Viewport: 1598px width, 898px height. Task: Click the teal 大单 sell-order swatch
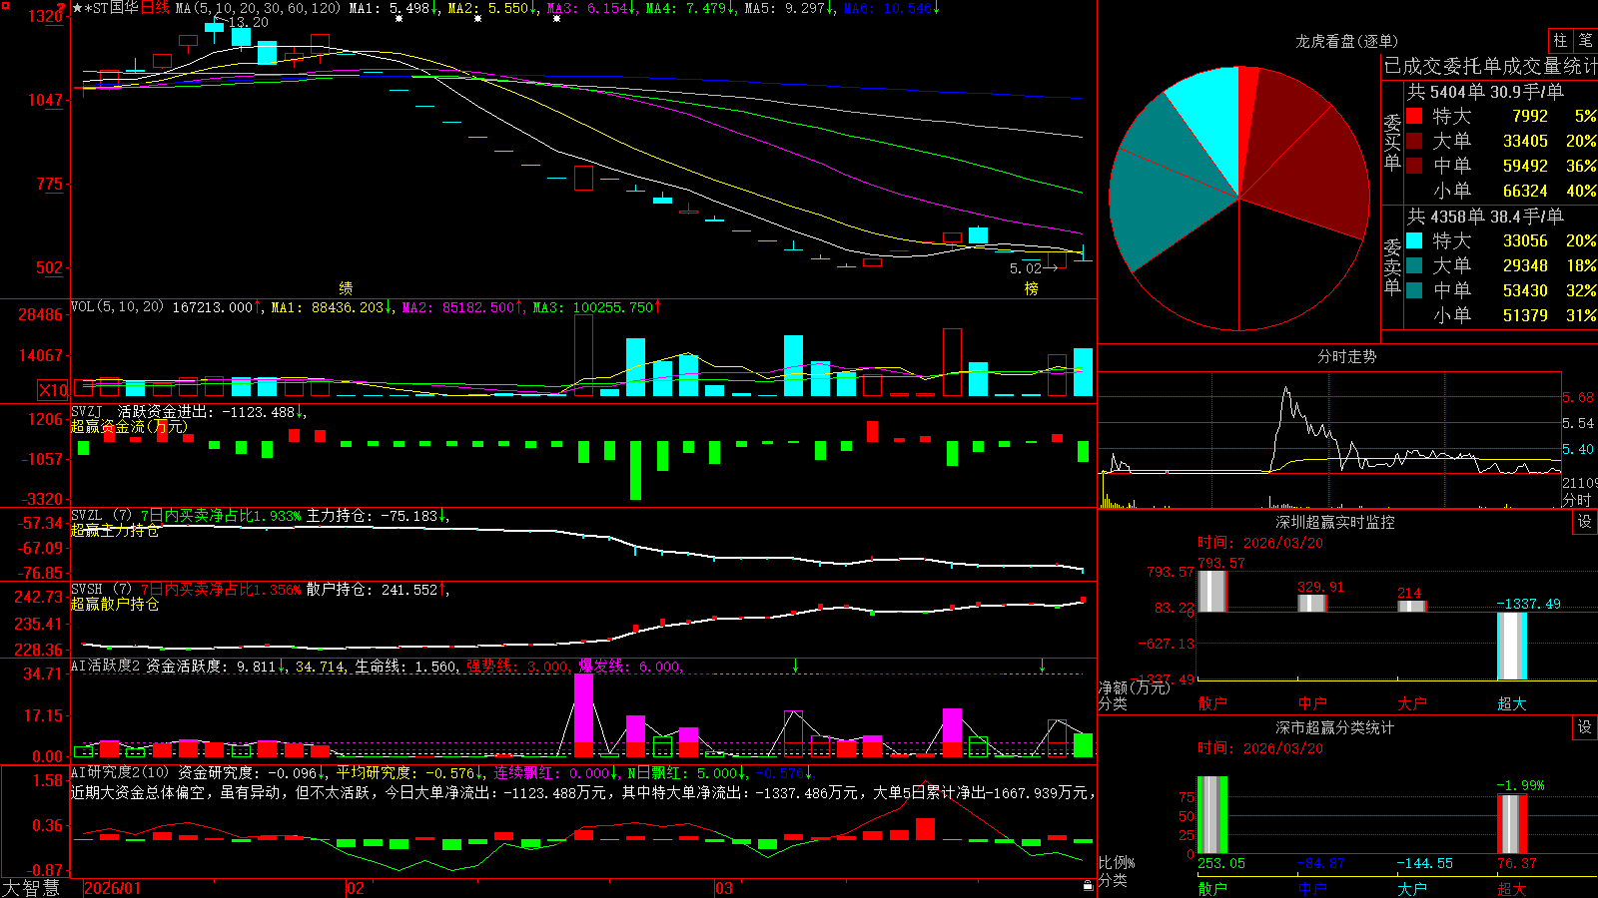pyautogui.click(x=1414, y=265)
